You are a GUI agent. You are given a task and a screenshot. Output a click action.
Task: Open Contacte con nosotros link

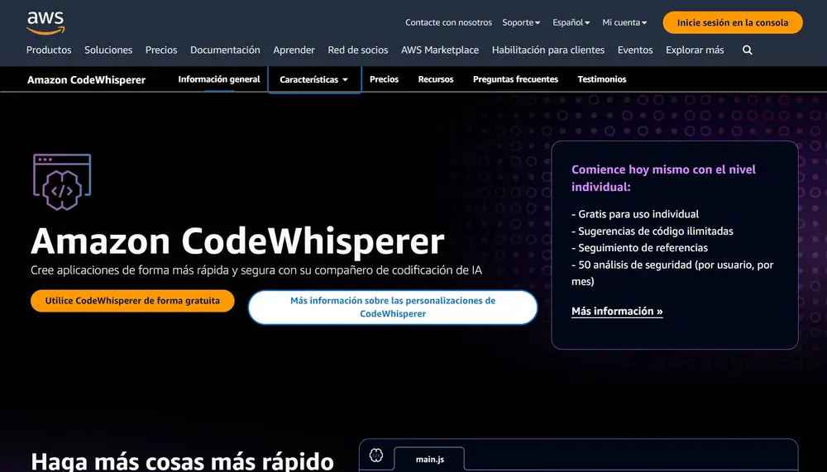448,22
